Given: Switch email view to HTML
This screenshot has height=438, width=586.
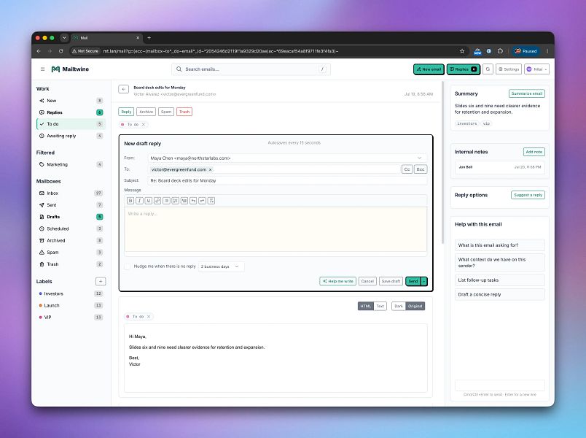Looking at the screenshot, I should (x=365, y=306).
